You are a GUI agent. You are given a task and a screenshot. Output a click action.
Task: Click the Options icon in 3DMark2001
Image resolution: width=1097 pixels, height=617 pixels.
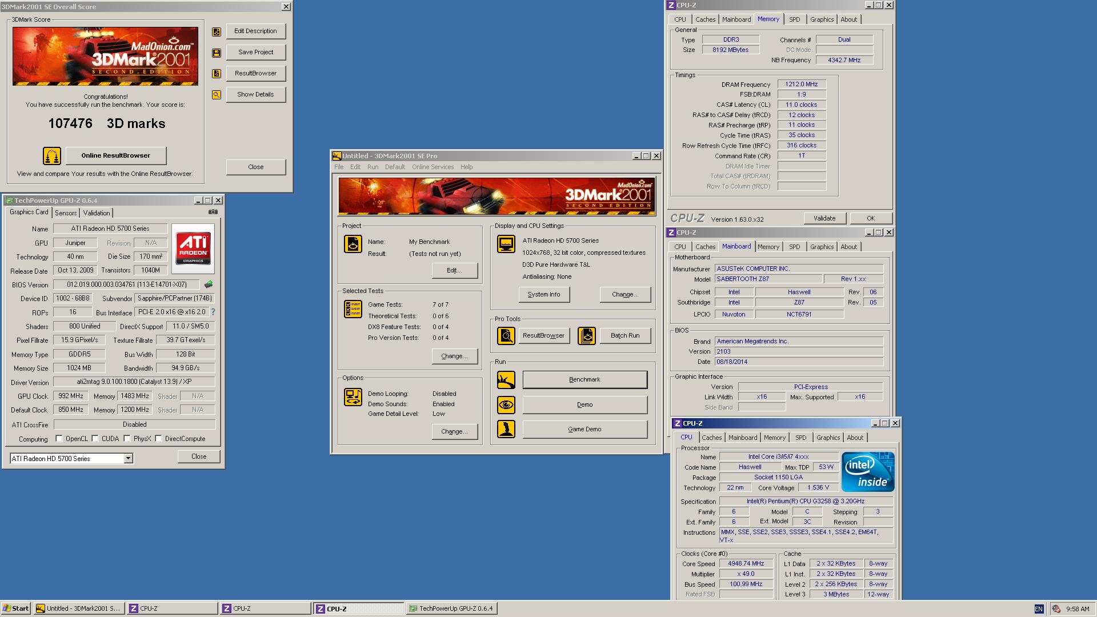point(353,397)
